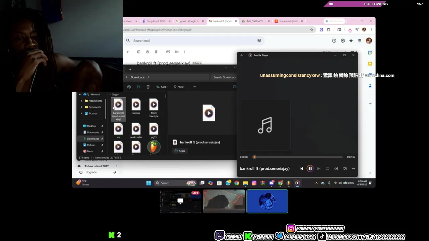Go back to Gmail inbox arrow
The image size is (429, 241).
128,52
